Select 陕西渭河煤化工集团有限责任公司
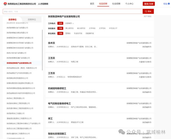This screenshot has height=139, width=171. coord(20,108)
